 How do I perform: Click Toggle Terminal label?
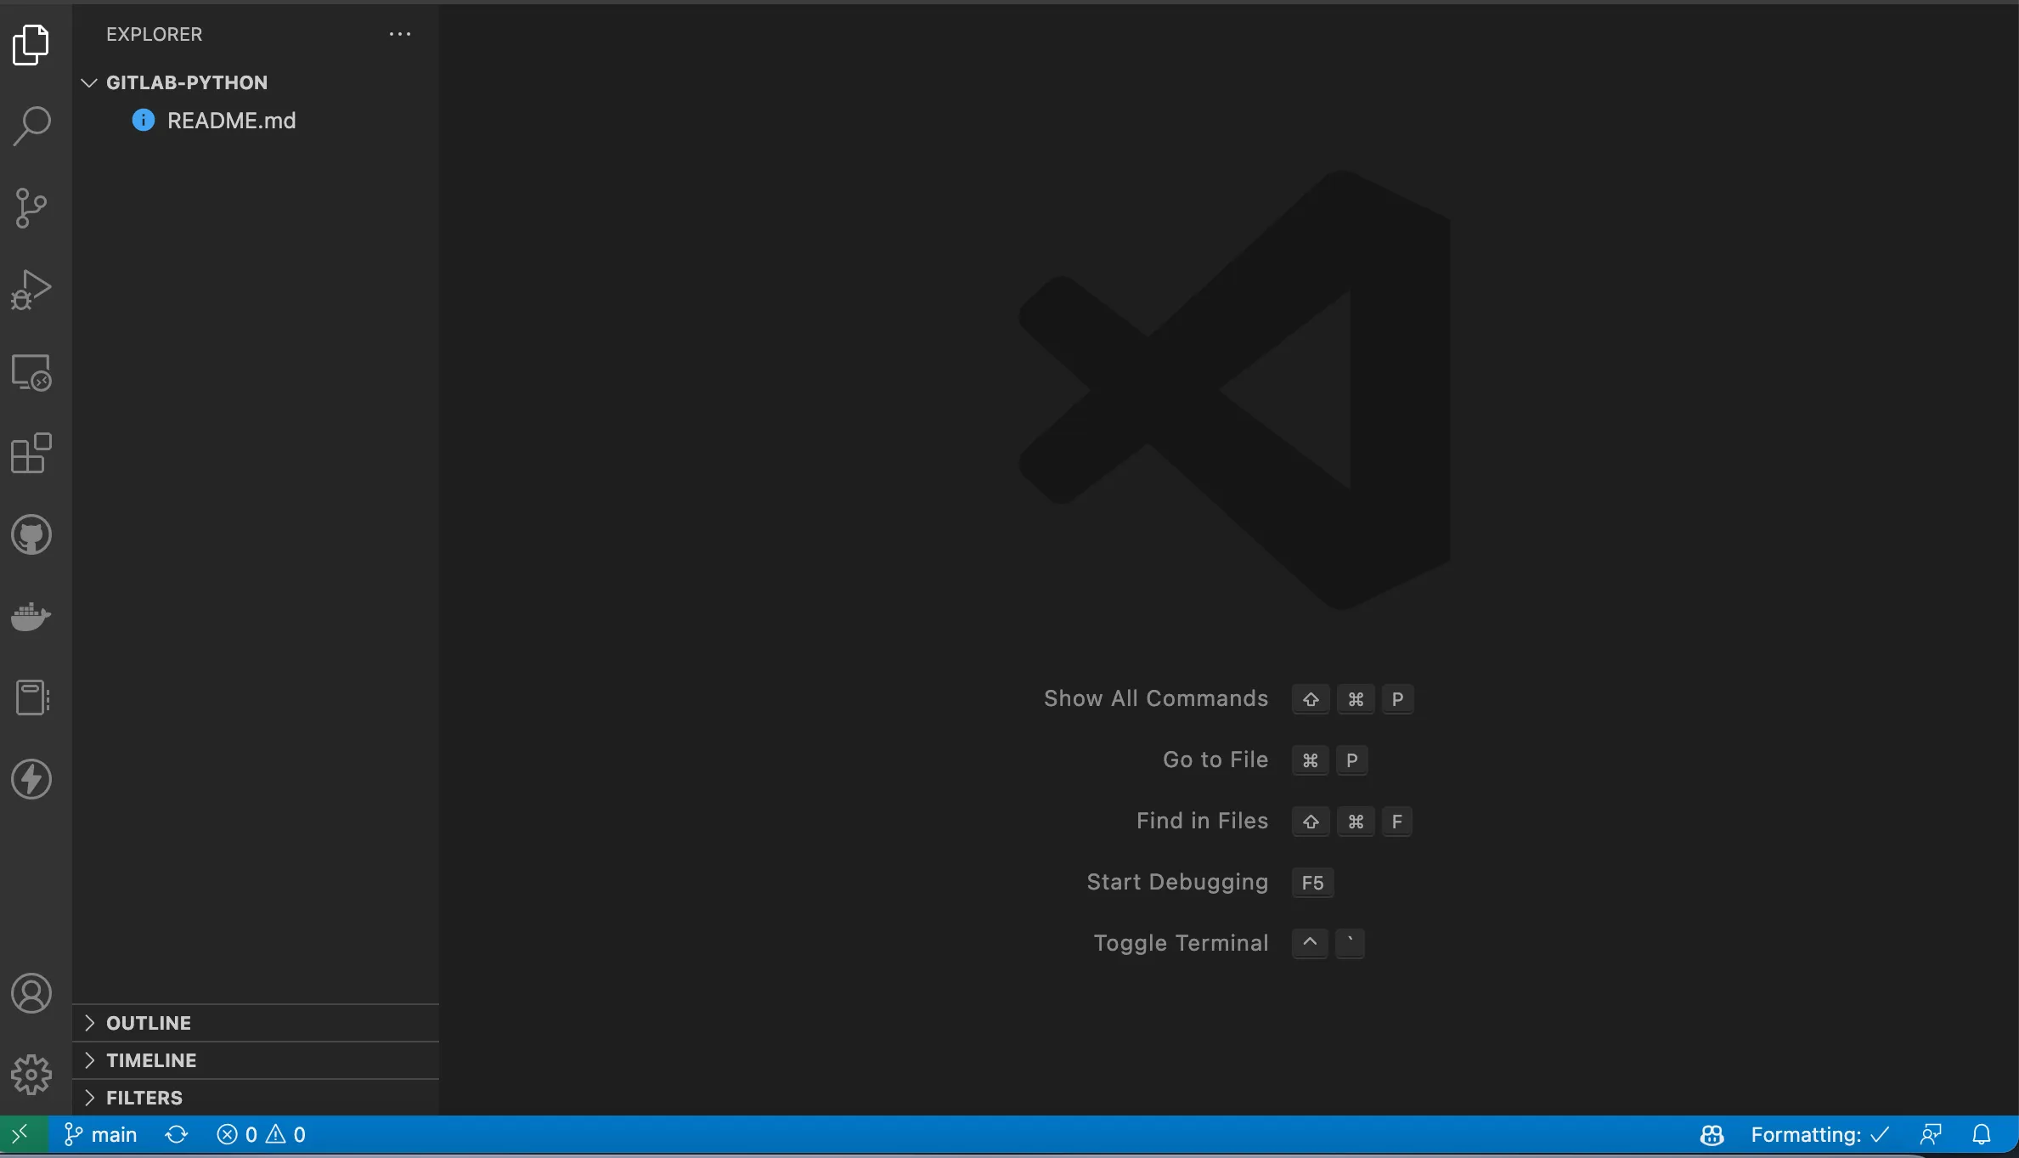tap(1181, 943)
